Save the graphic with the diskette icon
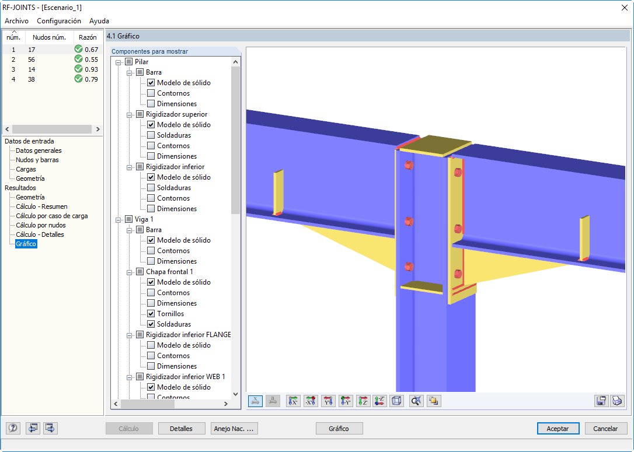Screen dimensions: 634x452 click(x=601, y=401)
